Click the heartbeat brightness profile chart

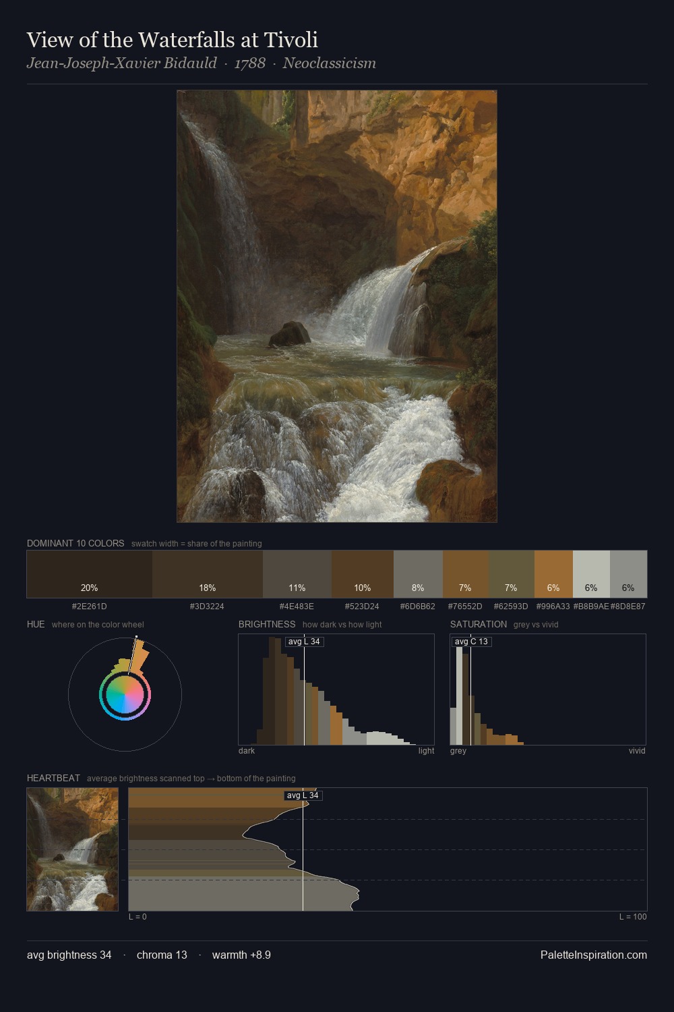(x=388, y=849)
